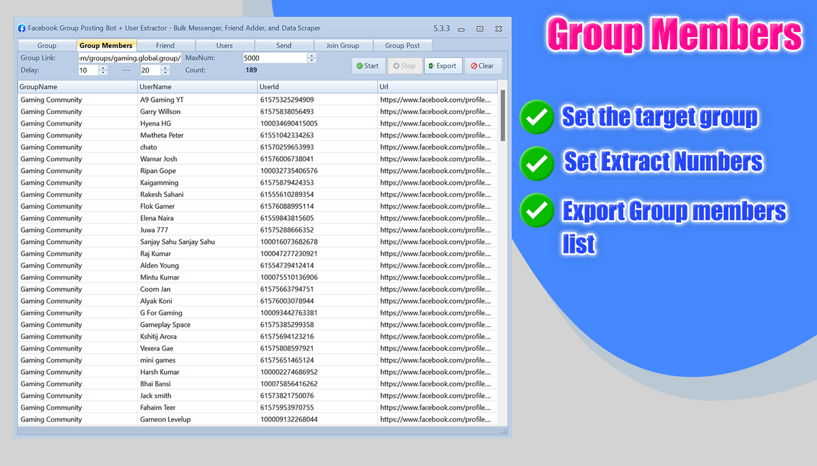Screen dimensions: 817x466
Task: Click the Bhai Bansi name
Action: (155, 384)
